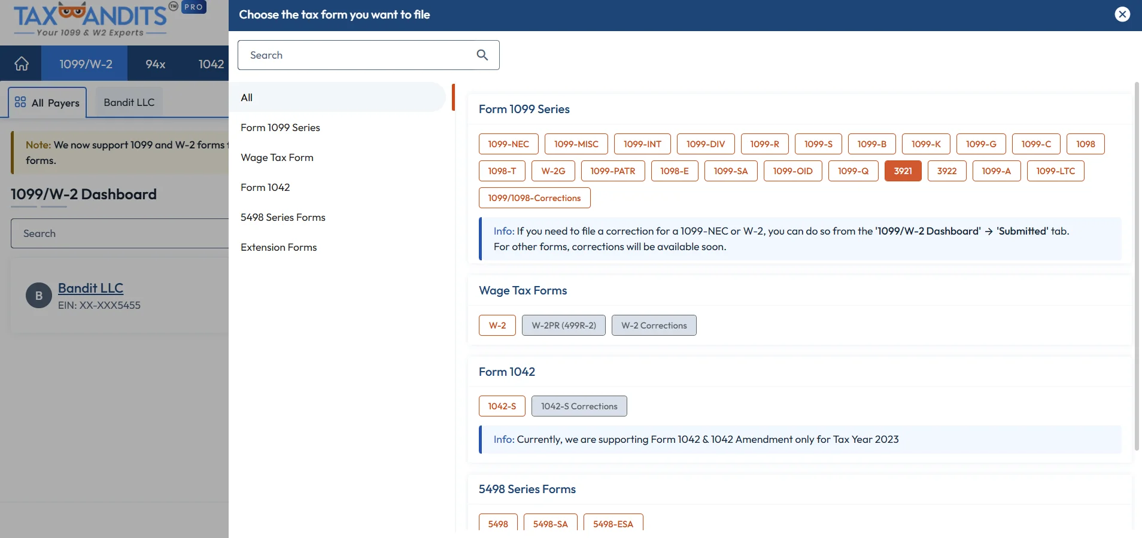
Task: Choose the 1099-OID form
Action: pos(793,171)
